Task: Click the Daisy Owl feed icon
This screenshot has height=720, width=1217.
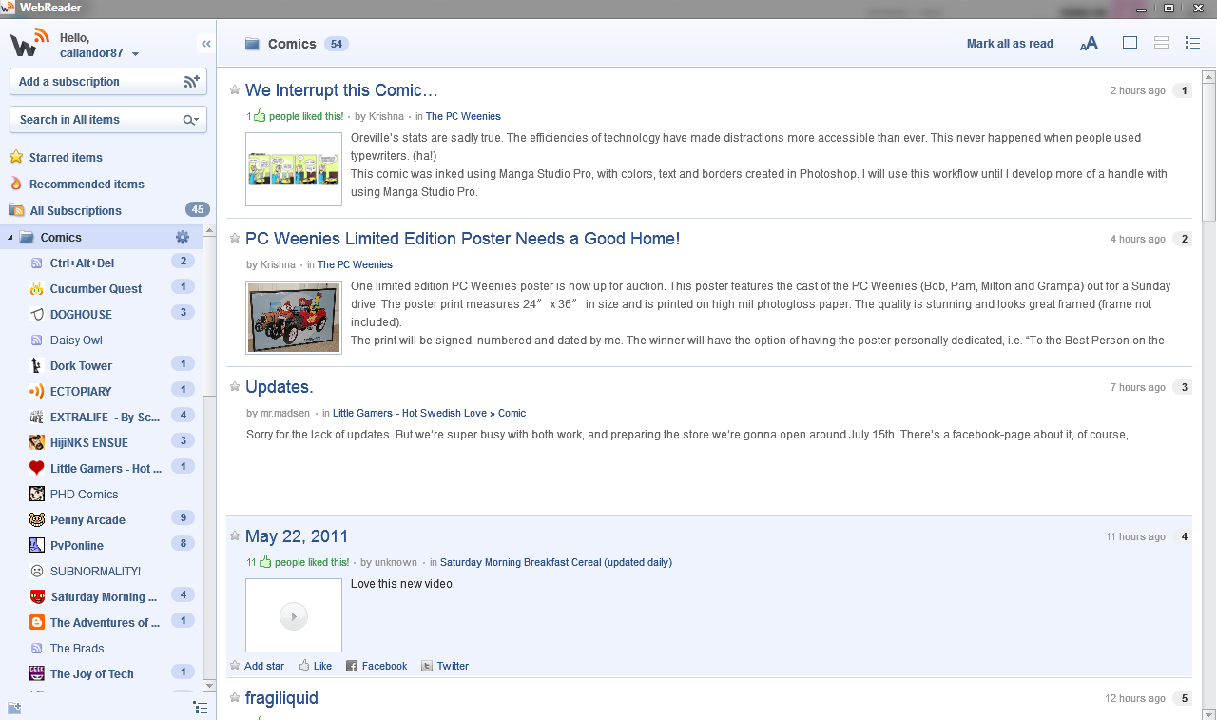Action: pos(37,340)
